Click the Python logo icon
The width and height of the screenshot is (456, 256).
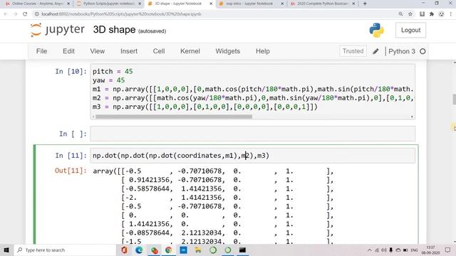coord(376,30)
